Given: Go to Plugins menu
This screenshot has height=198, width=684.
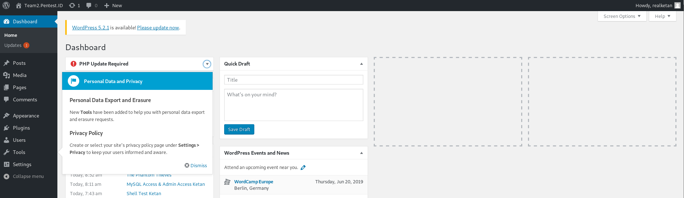Looking at the screenshot, I should pyautogui.click(x=29, y=128).
